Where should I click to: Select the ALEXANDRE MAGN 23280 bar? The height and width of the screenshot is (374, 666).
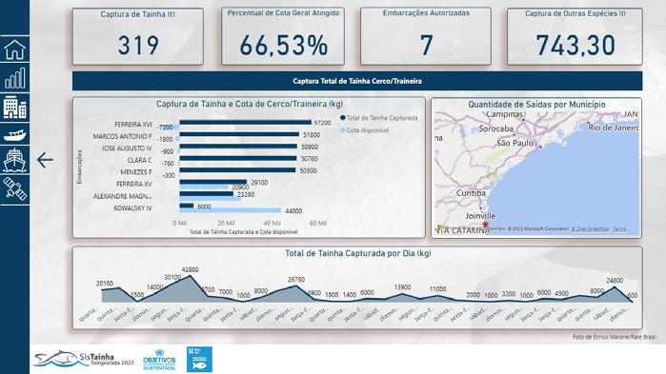pos(207,194)
